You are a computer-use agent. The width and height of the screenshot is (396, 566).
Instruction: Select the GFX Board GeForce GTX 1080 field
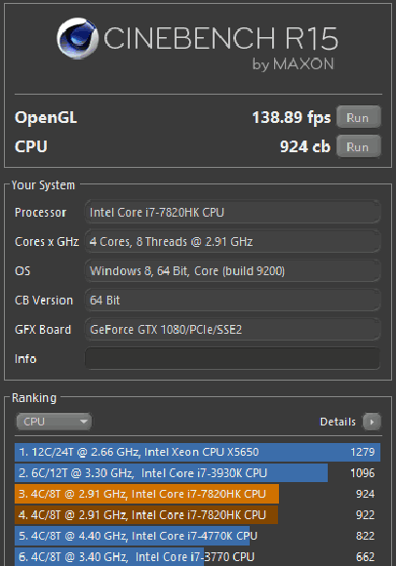pyautogui.click(x=232, y=329)
